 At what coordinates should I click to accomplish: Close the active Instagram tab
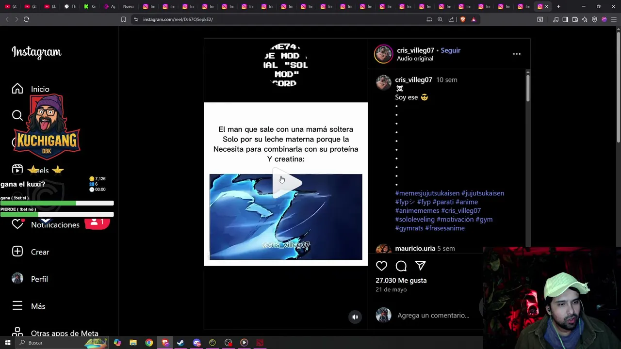[x=546, y=6]
